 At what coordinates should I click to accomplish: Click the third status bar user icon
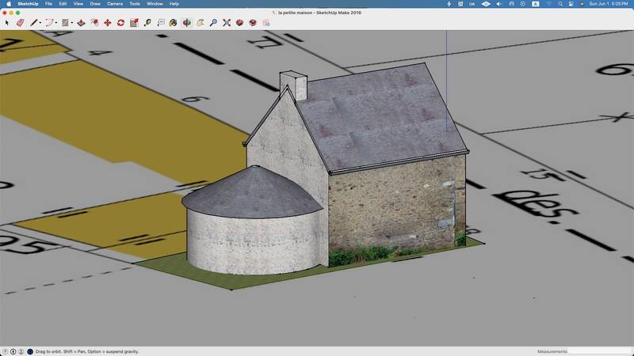point(21,351)
